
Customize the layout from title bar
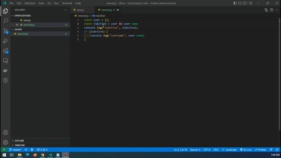(251, 3)
